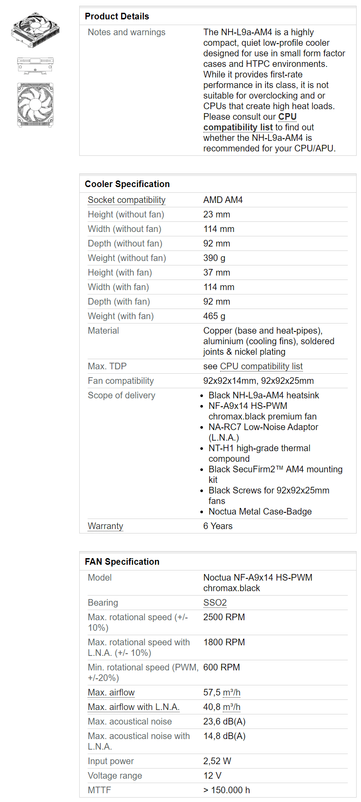Click the Socket compatibility term link
361x802 pixels.
pyautogui.click(x=127, y=200)
